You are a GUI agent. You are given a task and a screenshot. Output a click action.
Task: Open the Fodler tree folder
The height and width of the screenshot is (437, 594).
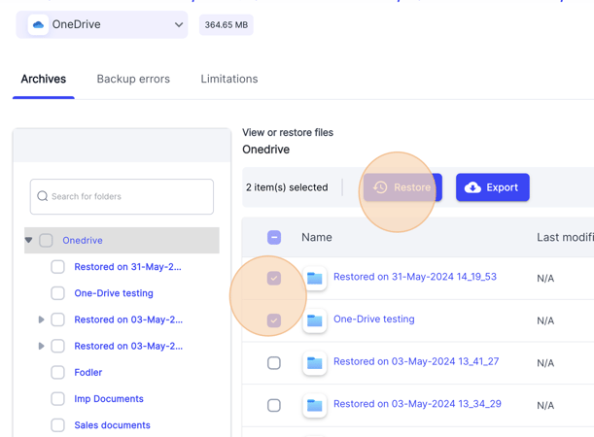(88, 372)
